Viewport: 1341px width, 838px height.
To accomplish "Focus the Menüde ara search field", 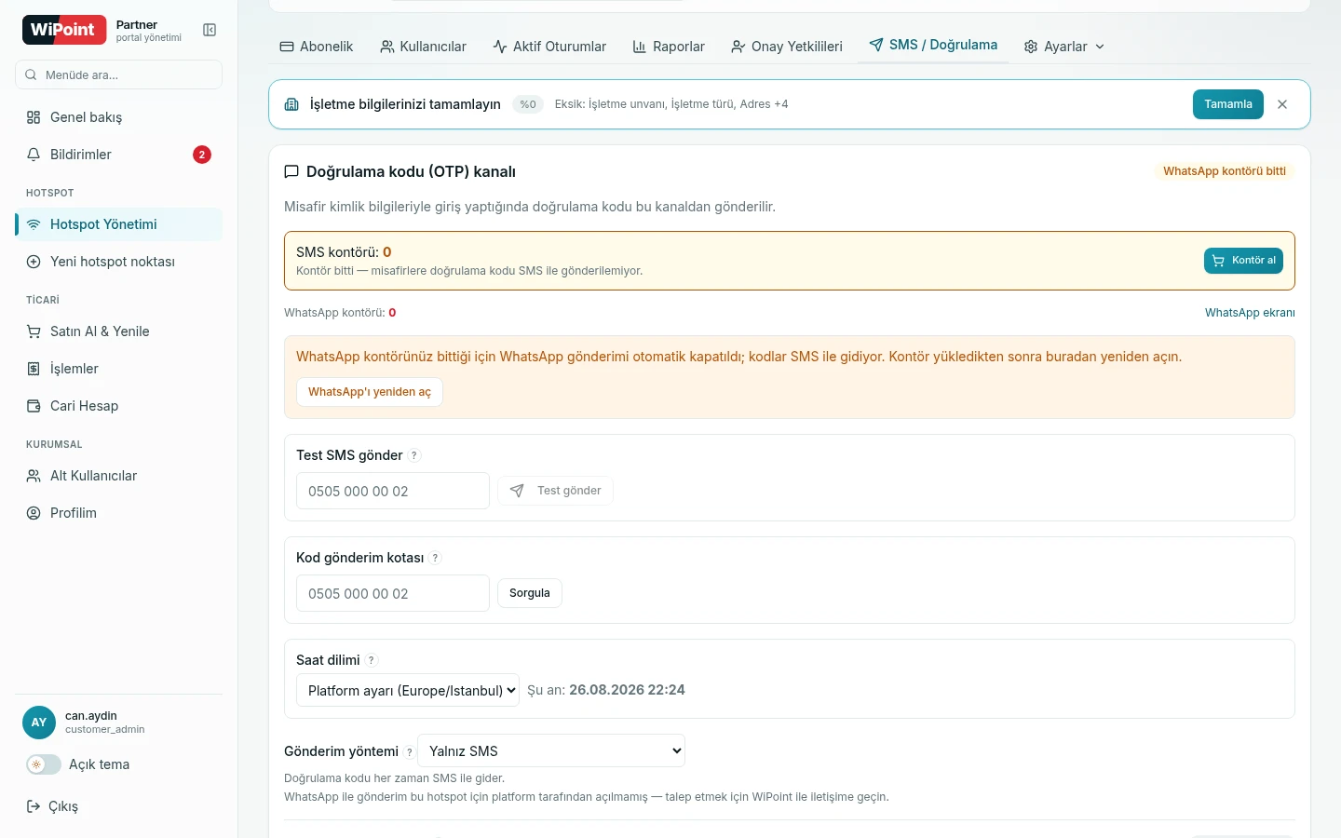I will tap(119, 74).
